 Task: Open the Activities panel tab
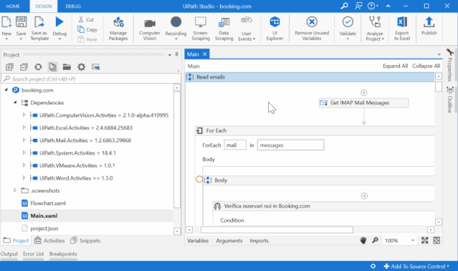49,241
